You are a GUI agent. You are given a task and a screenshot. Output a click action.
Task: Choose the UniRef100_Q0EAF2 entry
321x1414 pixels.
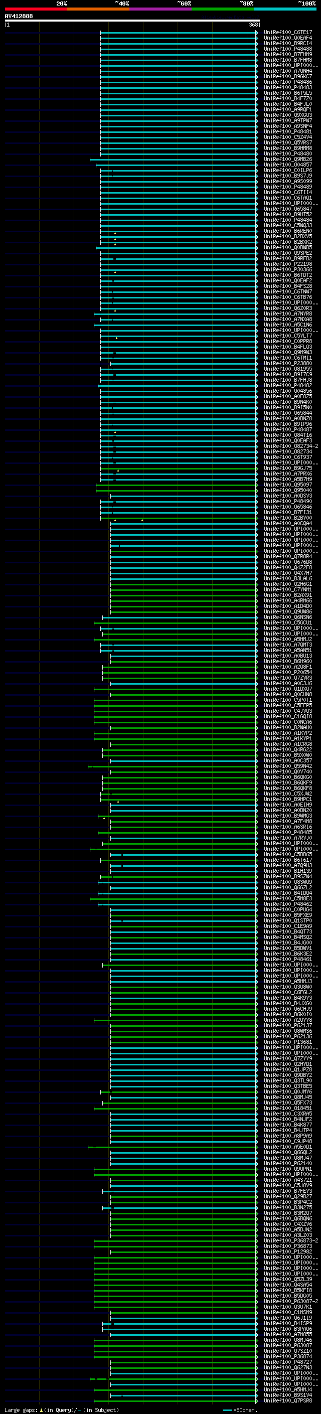tap(287, 280)
